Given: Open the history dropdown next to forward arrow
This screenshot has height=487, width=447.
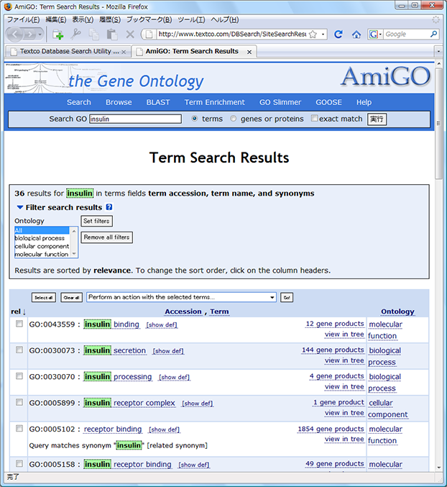Looking at the screenshot, I should [x=40, y=35].
